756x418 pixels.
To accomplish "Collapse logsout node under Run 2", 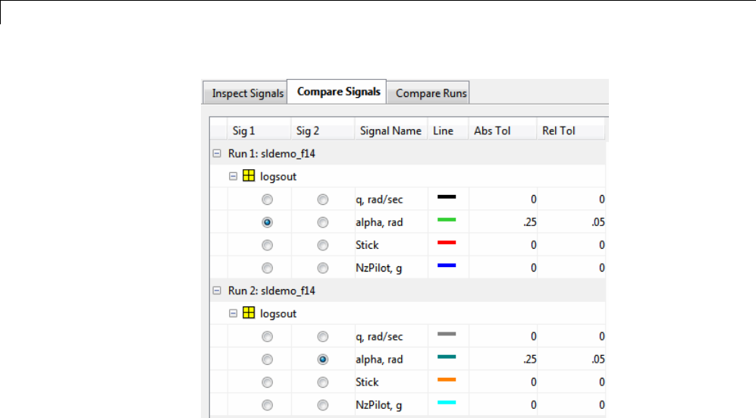I will [x=234, y=313].
